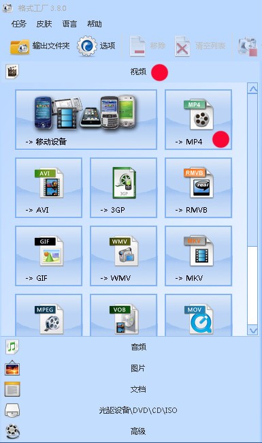Click the 格式工厂 title bar app icon

(x=7, y=8)
